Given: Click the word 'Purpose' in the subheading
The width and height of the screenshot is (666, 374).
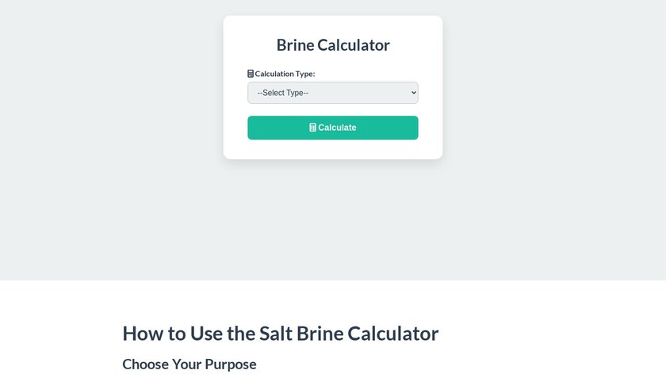Looking at the screenshot, I should click(231, 364).
